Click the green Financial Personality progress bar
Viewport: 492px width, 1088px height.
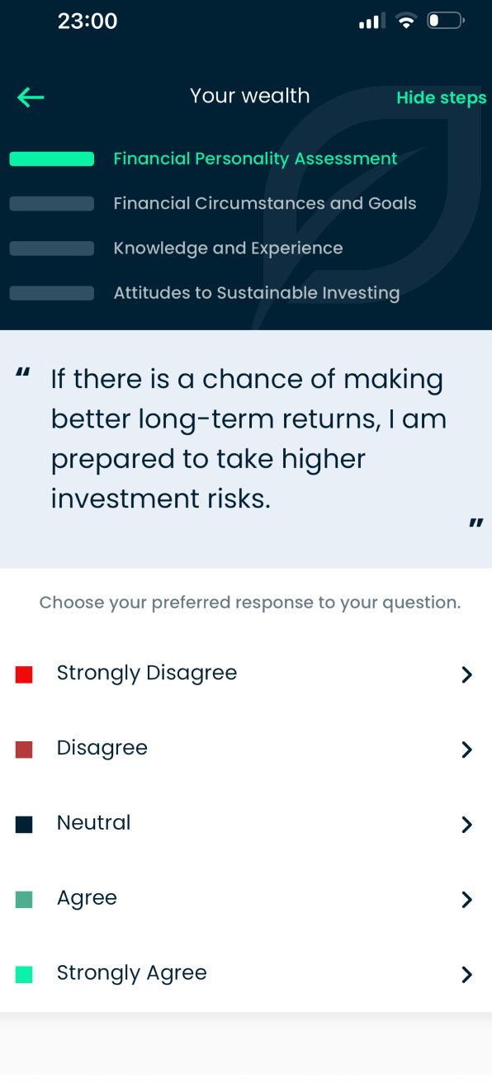51,159
